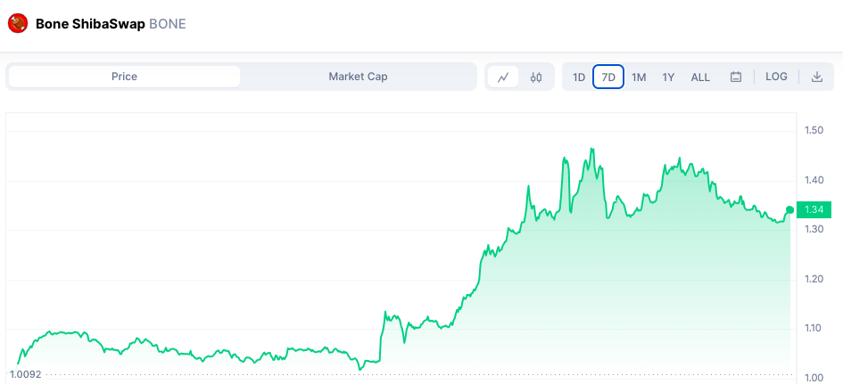The image size is (843, 384).
Task: Download the chart data
Action: (x=816, y=77)
